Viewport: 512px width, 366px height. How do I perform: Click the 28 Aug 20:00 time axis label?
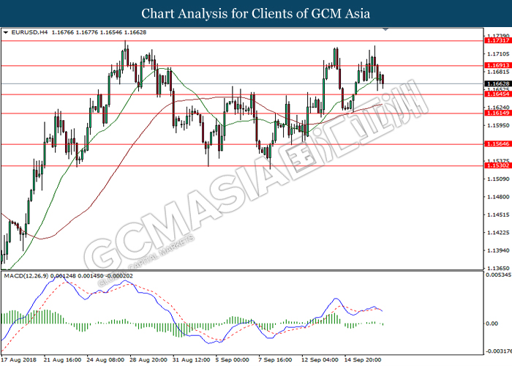(148, 360)
